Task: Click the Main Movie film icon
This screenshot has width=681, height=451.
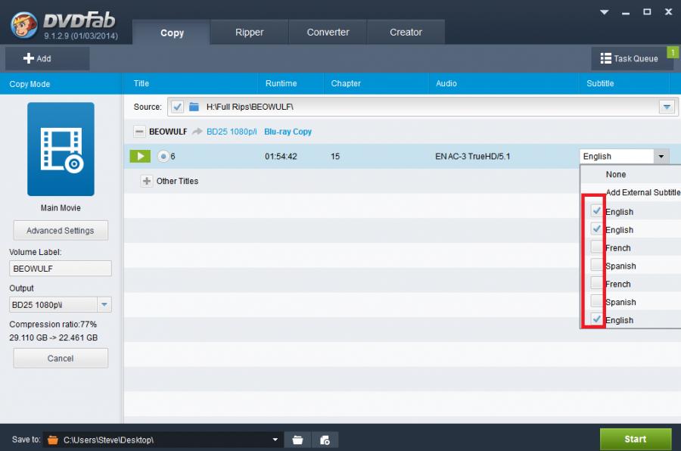Action: tap(61, 149)
